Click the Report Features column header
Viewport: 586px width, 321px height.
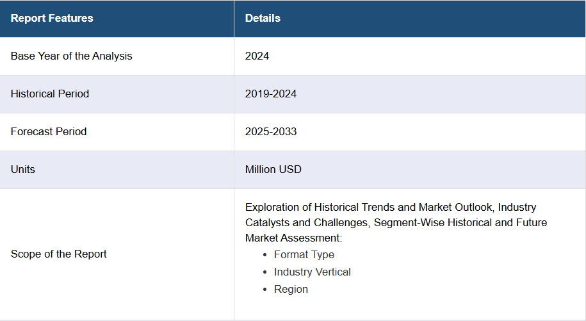click(52, 18)
